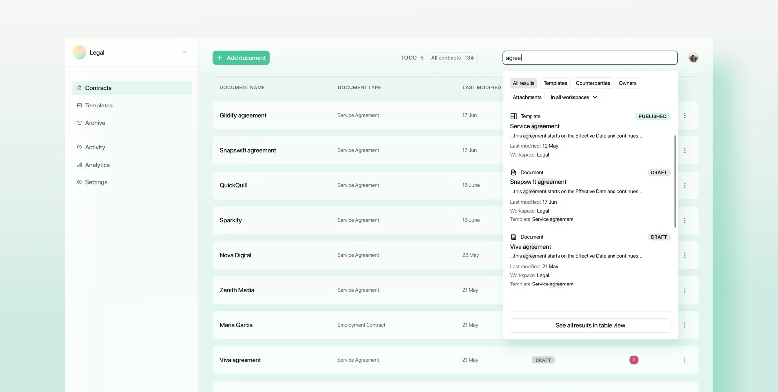This screenshot has width=778, height=392.
Task: Open the Maria Garcia contract
Action: tap(236, 325)
